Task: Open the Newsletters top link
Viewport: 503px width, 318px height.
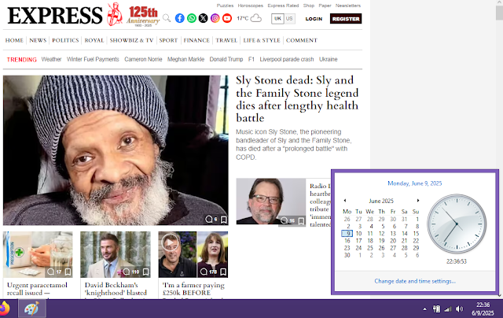Action: coord(348,6)
